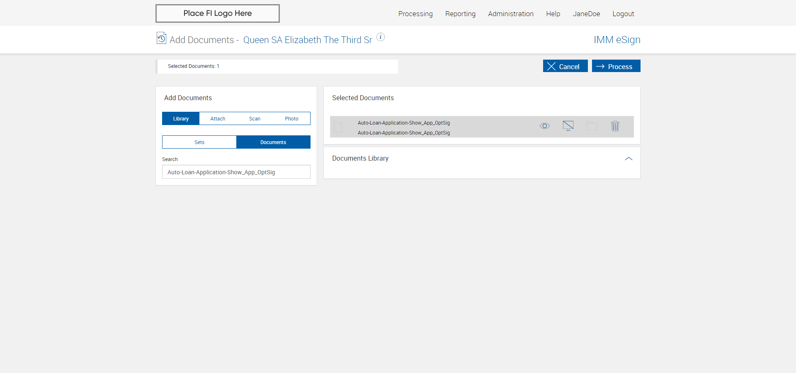Click the document history icon beside Add Documents
The width and height of the screenshot is (796, 373).
point(161,38)
